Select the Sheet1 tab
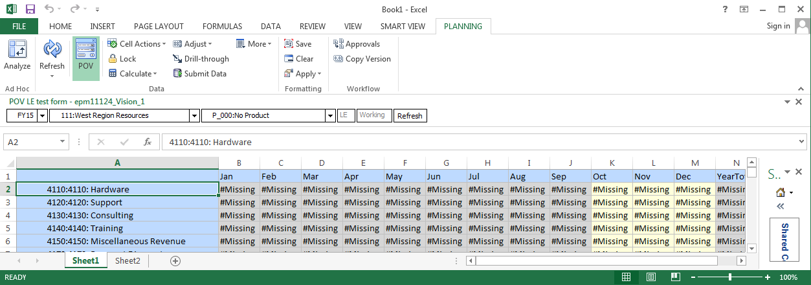This screenshot has width=811, height=285. (85, 260)
